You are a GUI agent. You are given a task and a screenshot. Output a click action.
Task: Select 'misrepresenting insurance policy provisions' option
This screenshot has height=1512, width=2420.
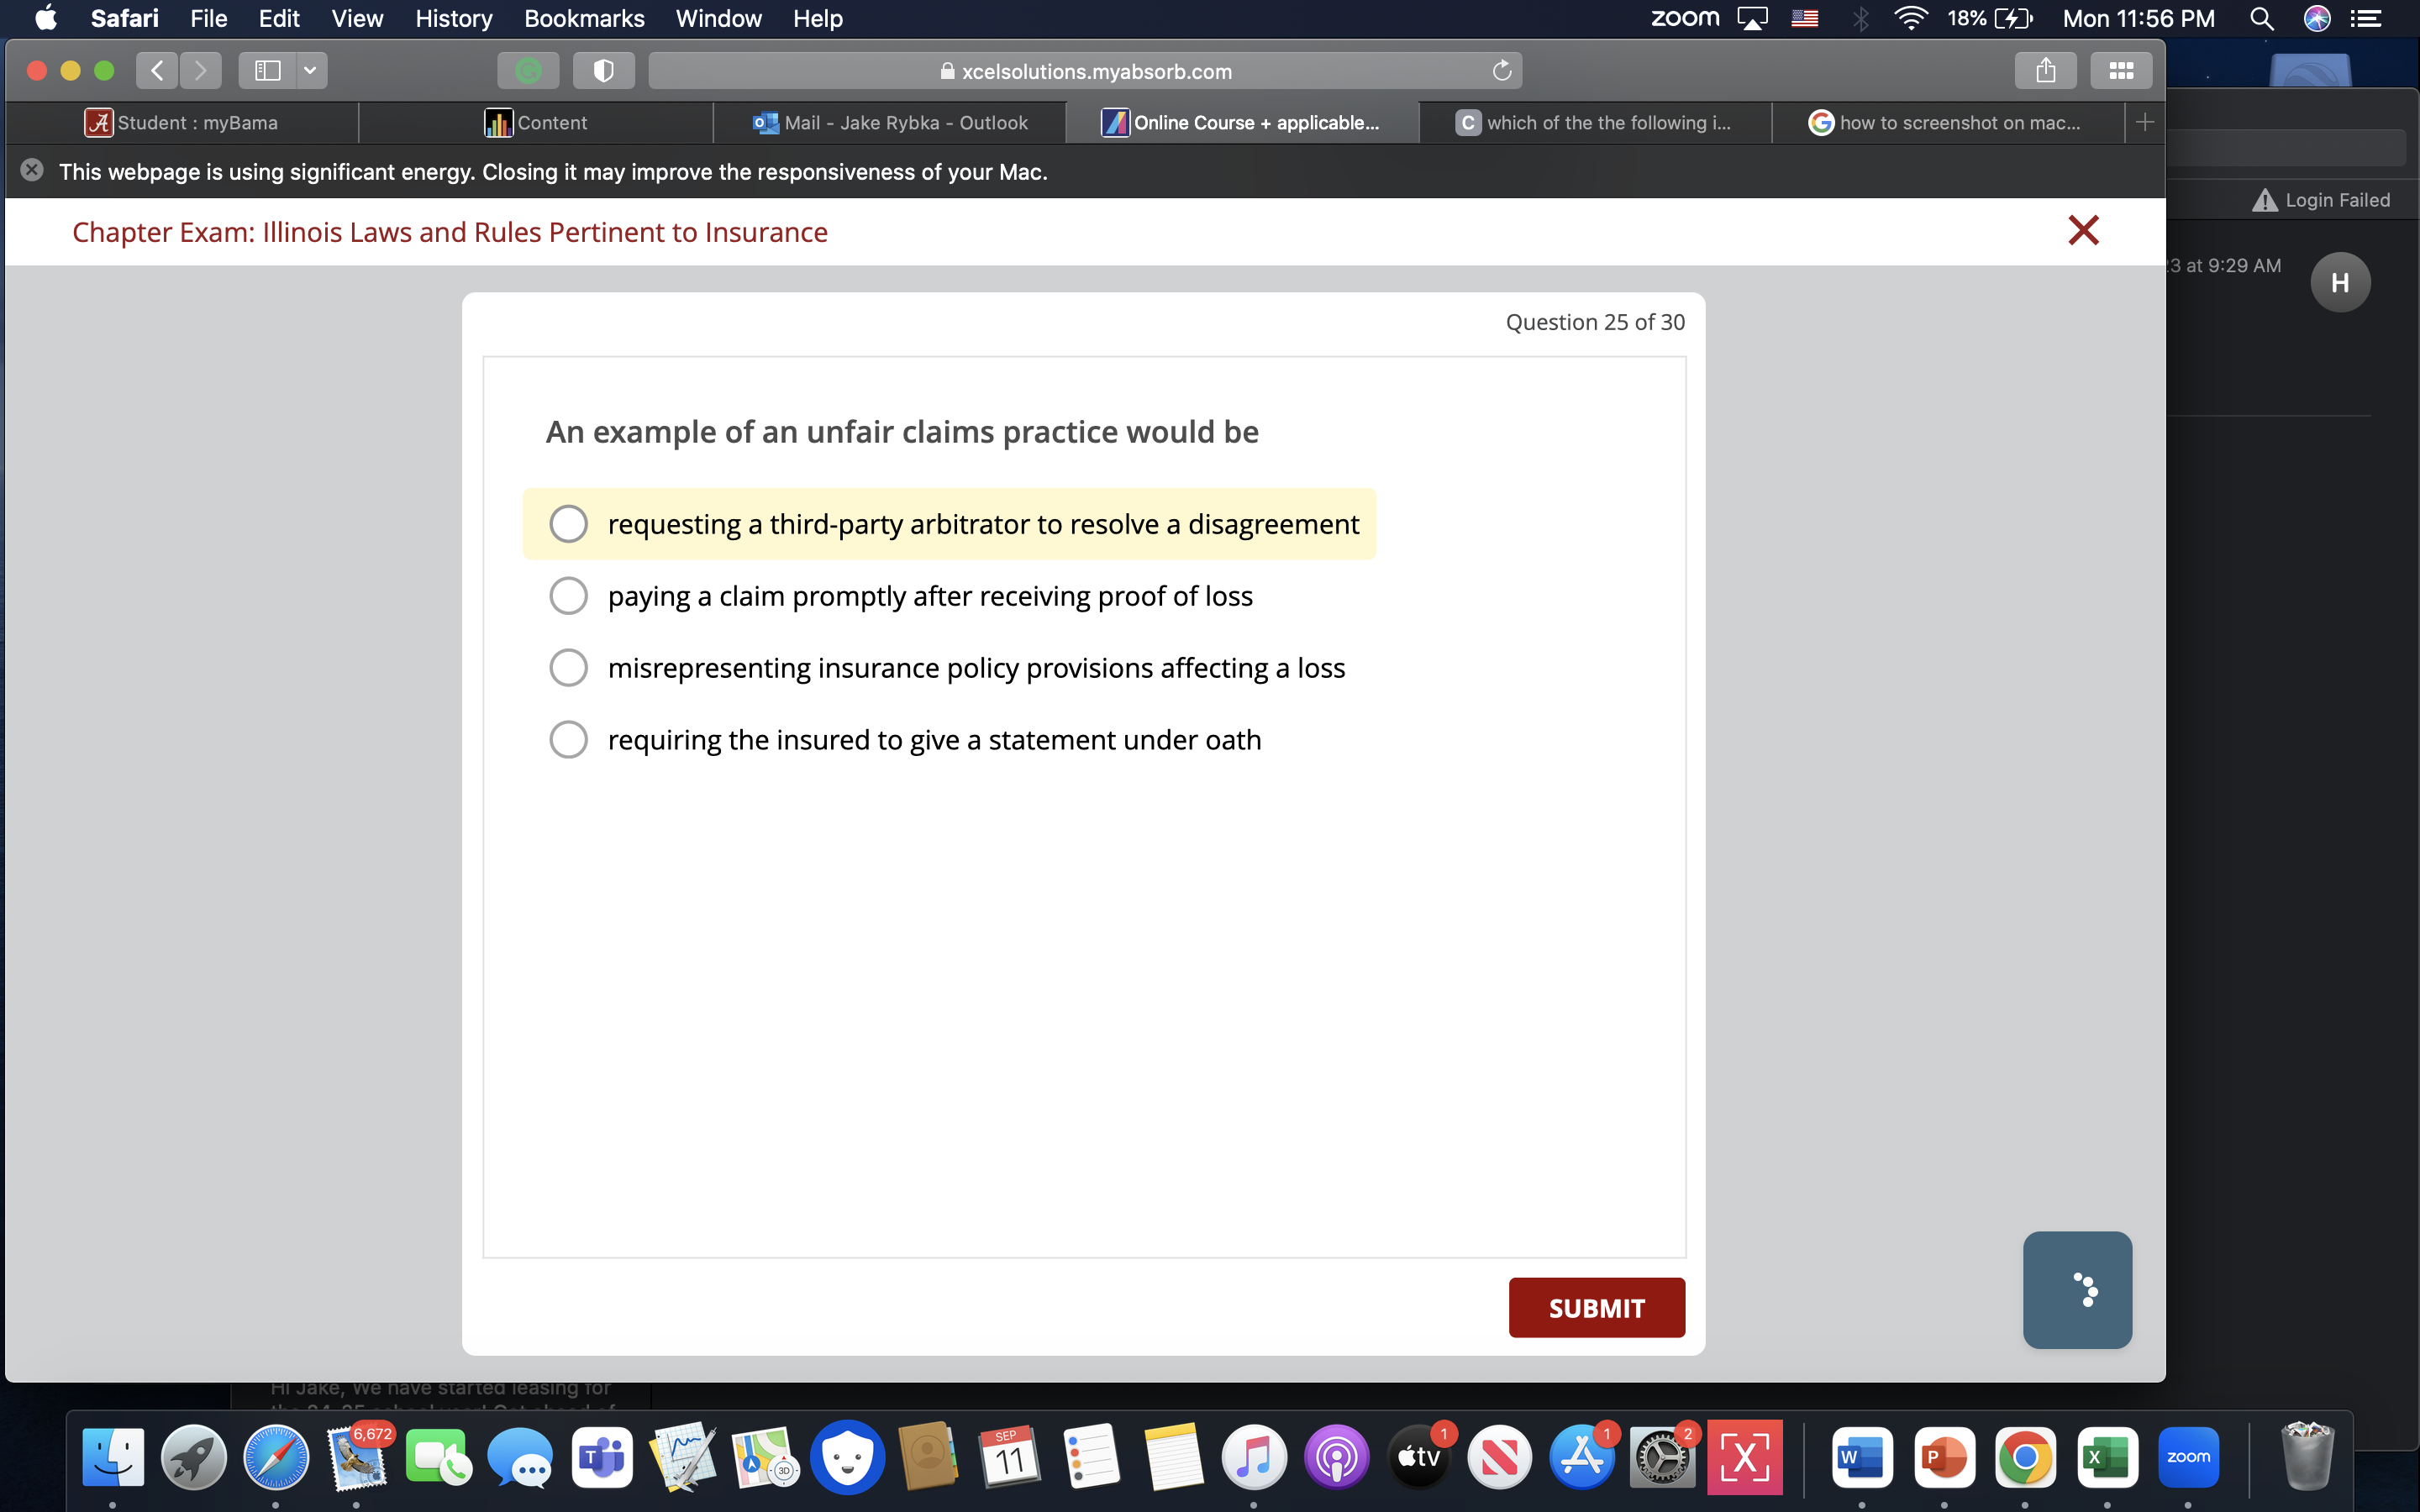(x=568, y=667)
